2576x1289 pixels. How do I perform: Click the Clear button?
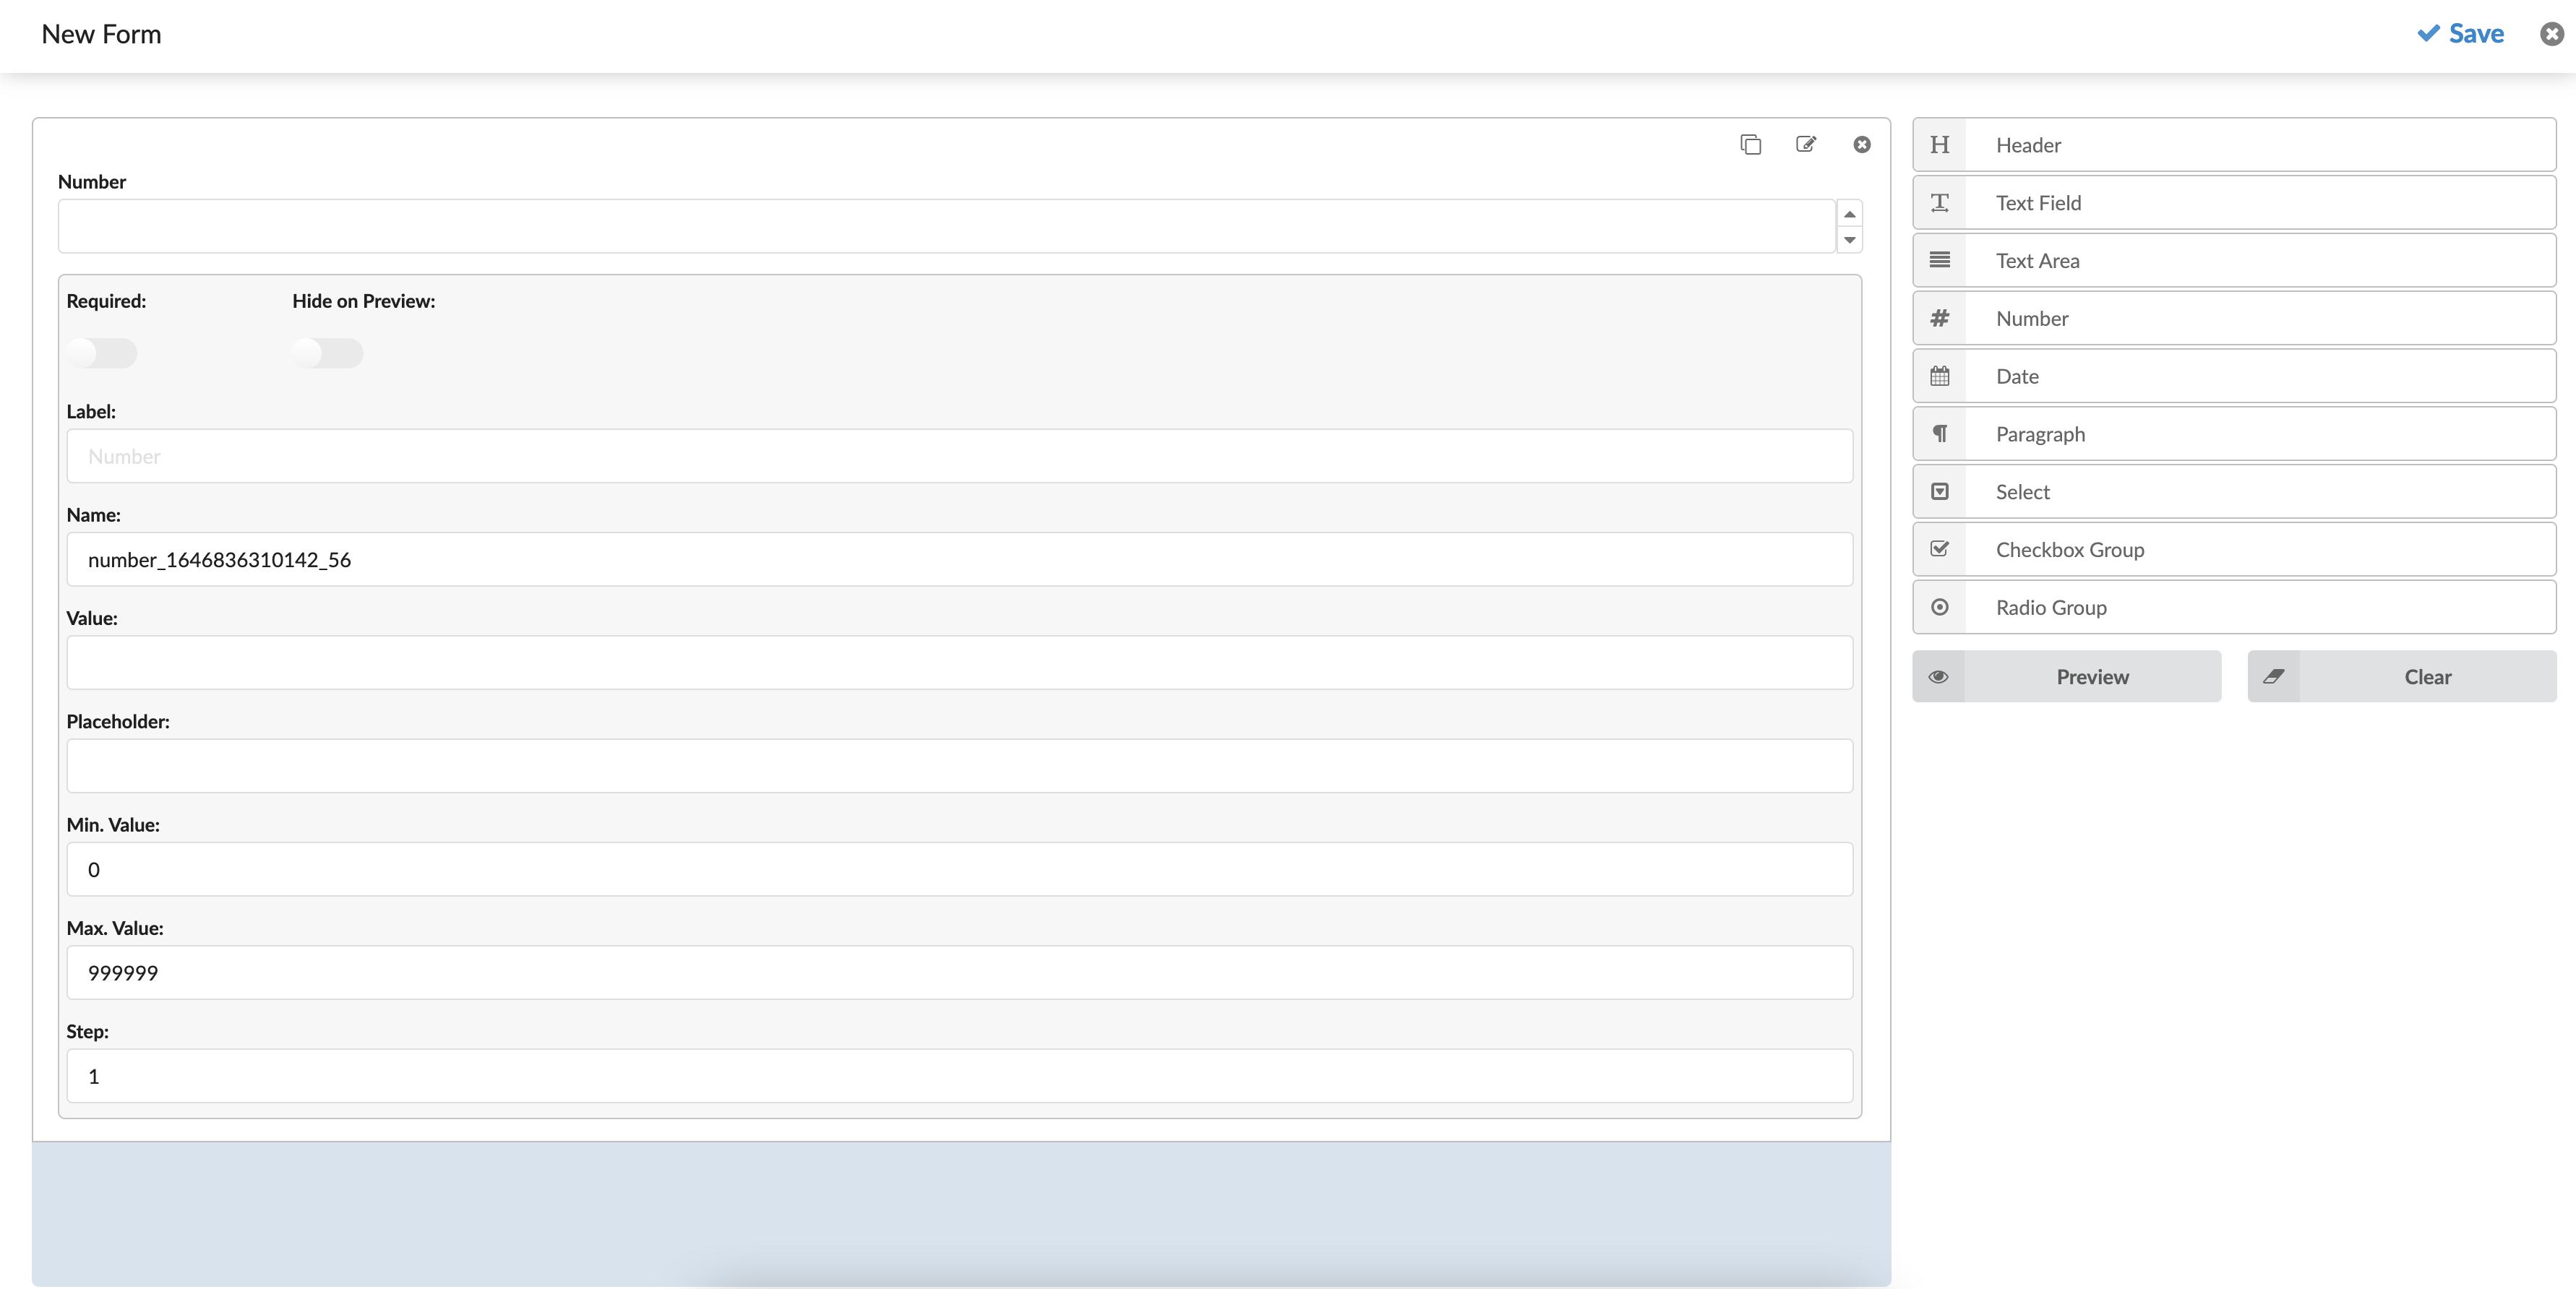2402,677
